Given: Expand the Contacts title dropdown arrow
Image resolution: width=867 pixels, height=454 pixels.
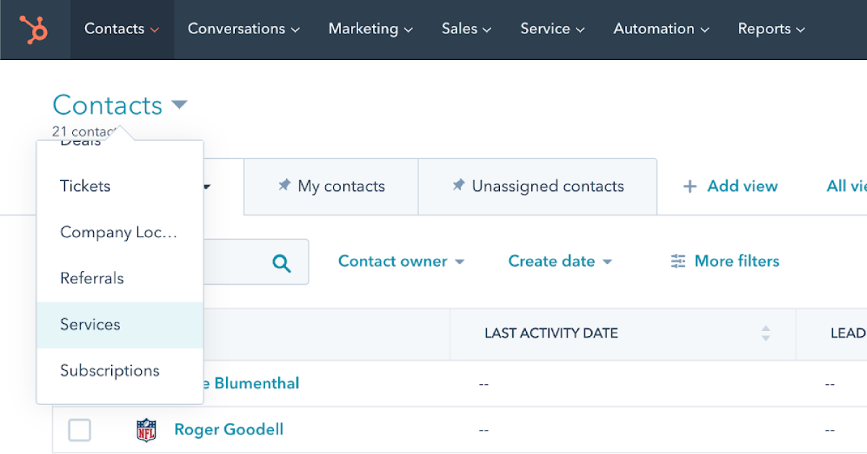Looking at the screenshot, I should pyautogui.click(x=179, y=106).
